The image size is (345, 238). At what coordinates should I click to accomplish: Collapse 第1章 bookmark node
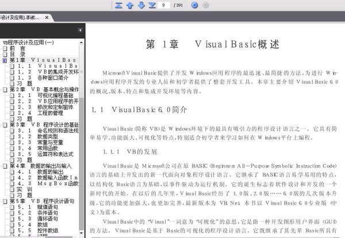pos(5,60)
